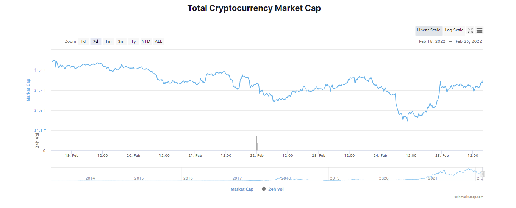Viewport: 516px width, 208px height.
Task: Click the Feb 18, 2022 start date
Action: coord(432,41)
